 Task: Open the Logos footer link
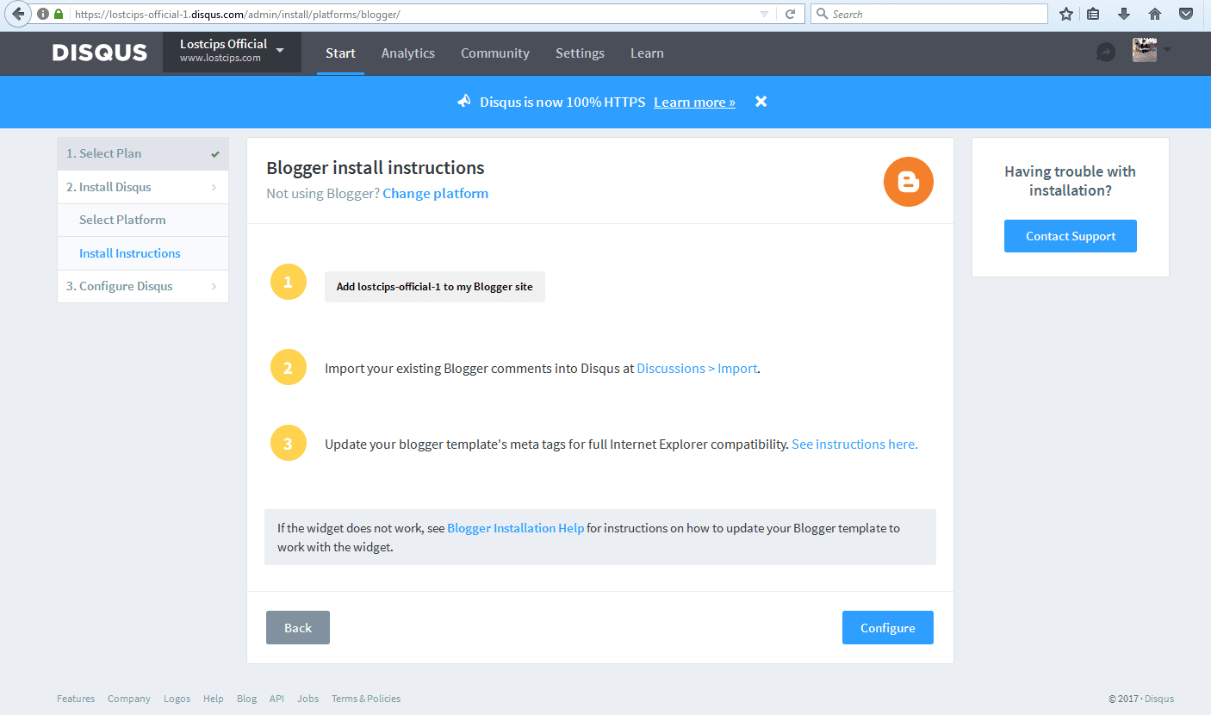(x=177, y=699)
